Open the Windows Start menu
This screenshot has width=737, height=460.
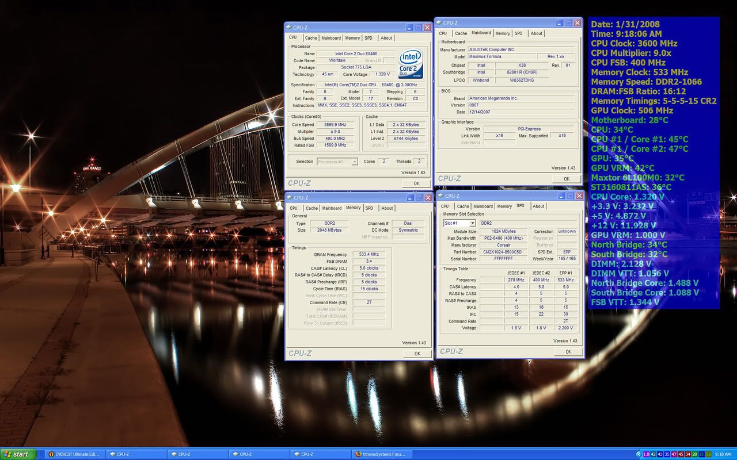coord(18,454)
